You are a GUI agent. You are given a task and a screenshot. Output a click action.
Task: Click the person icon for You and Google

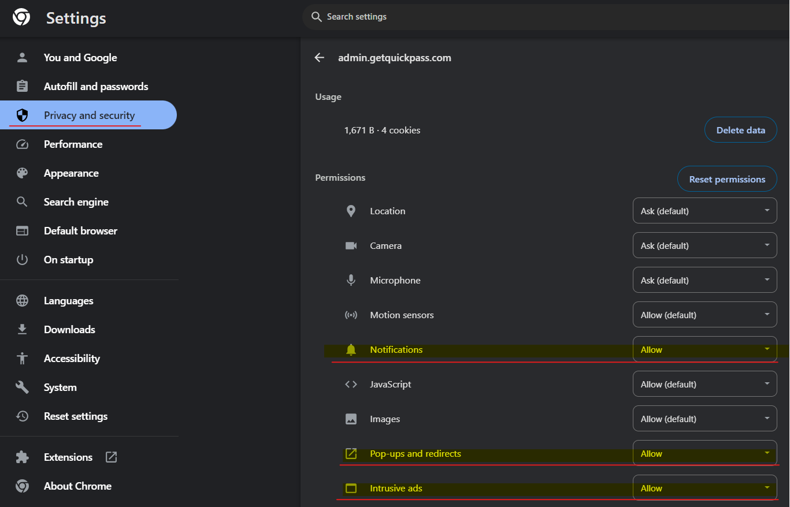pyautogui.click(x=22, y=57)
